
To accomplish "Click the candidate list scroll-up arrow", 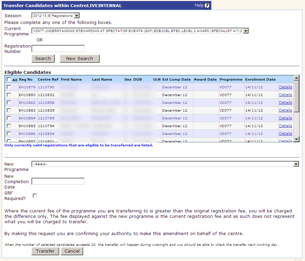I will click(x=297, y=78).
